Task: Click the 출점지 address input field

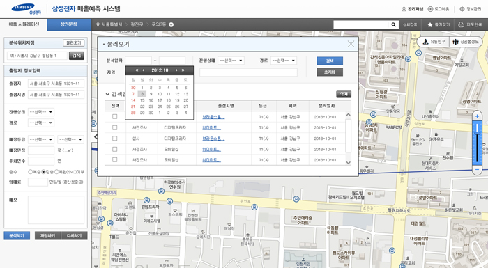Action: (x=56, y=84)
